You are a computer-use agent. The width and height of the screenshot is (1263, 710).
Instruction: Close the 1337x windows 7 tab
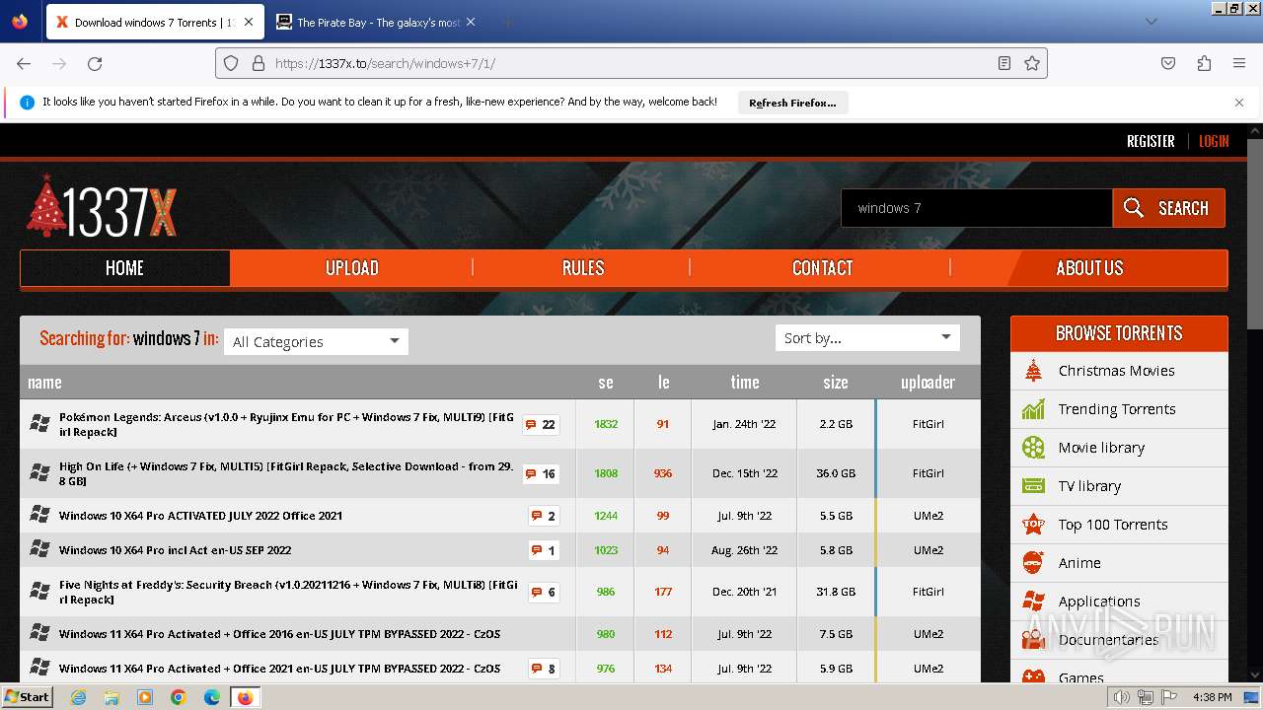click(x=249, y=22)
